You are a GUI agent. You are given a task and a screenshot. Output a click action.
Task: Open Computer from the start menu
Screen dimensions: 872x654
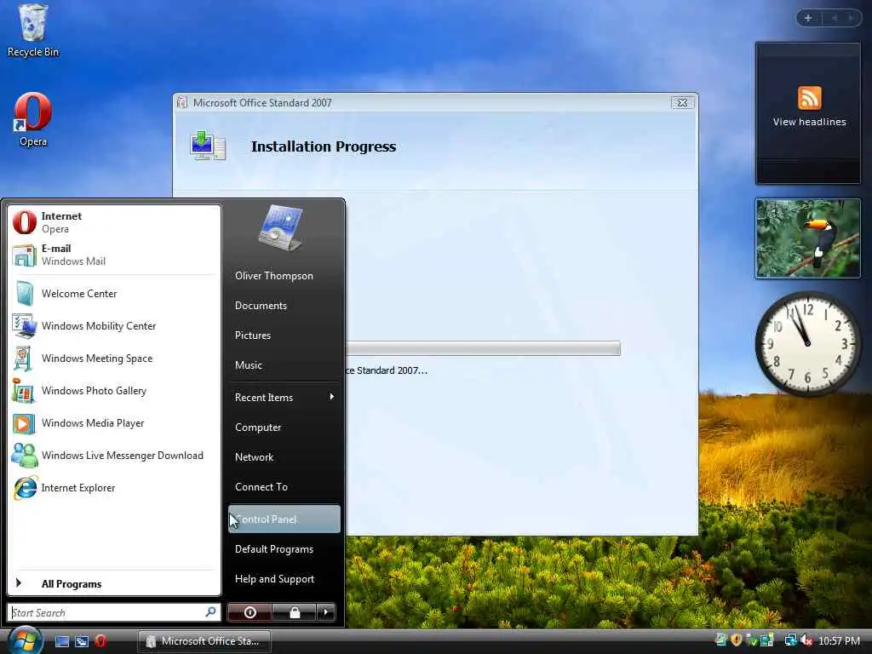click(284, 427)
